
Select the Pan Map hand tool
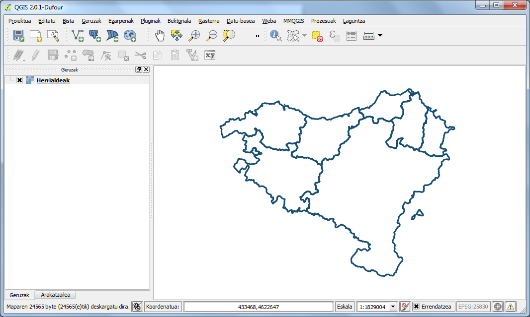pos(160,35)
